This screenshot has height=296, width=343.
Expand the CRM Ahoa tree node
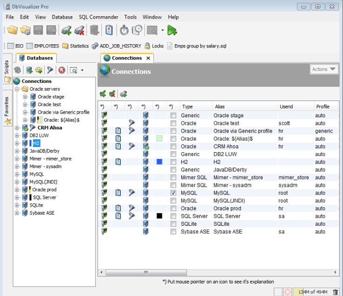[17, 128]
